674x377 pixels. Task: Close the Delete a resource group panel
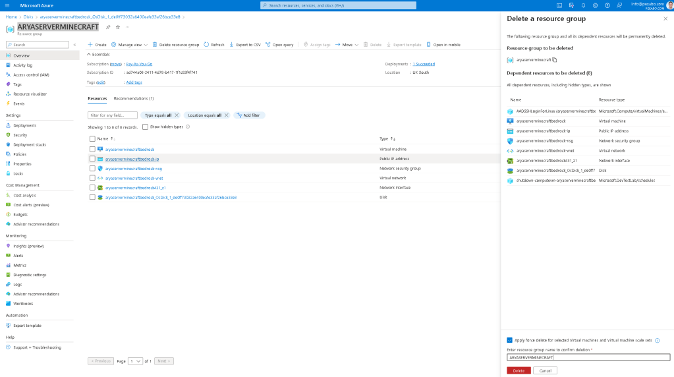pos(665,18)
